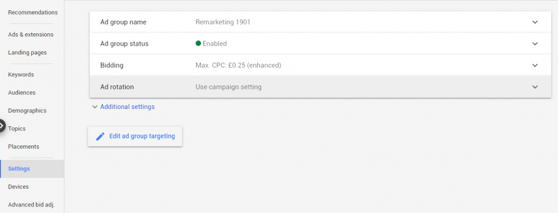Go to Ads & extensions

[x=31, y=34]
